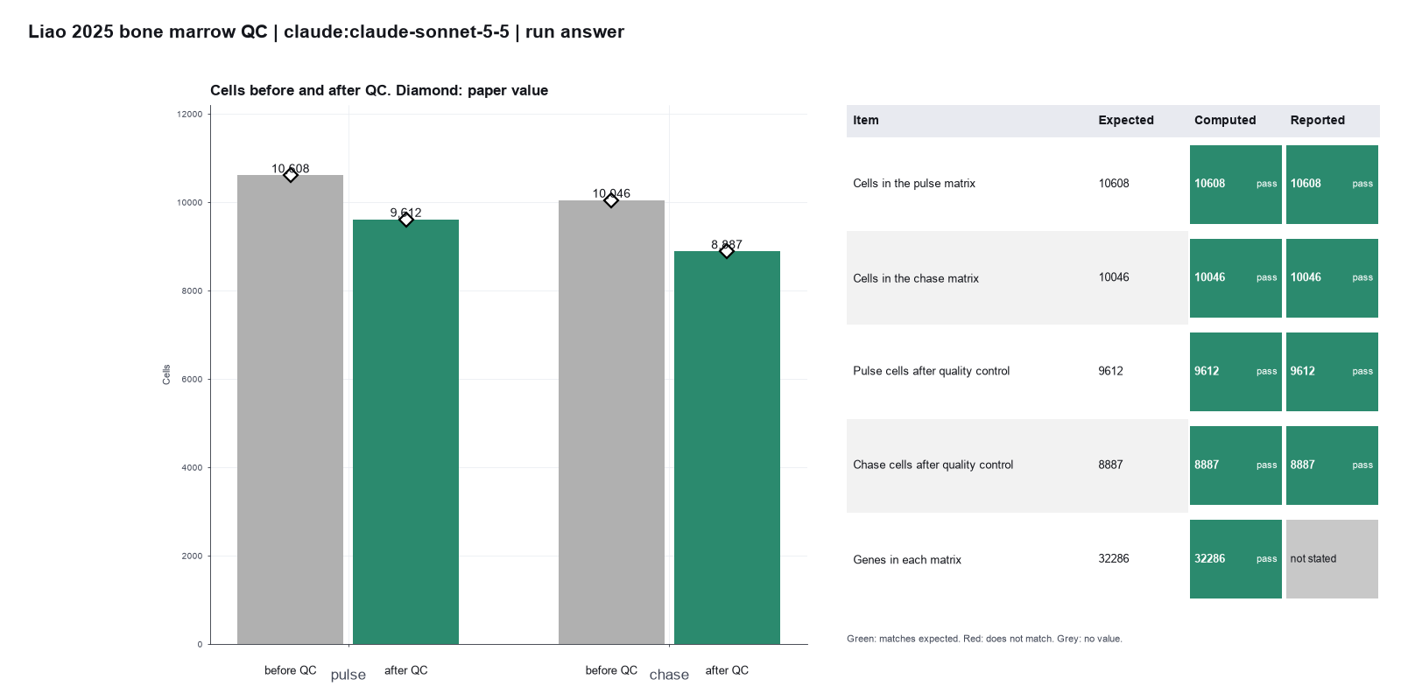Viewport: 1401px width, 700px height.
Task: Click the Reported 8887 pass cell
Action: point(1332,465)
